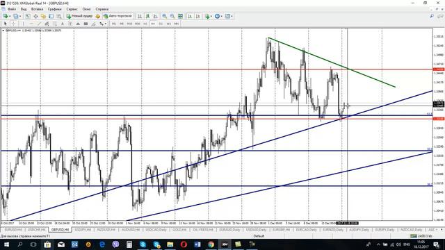Open a new chart window
This screenshot has height=250, width=445.
click(6, 16)
